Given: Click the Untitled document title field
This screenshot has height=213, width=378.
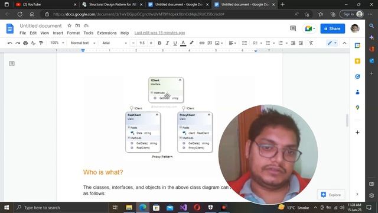Looking at the screenshot, I should tap(41, 25).
